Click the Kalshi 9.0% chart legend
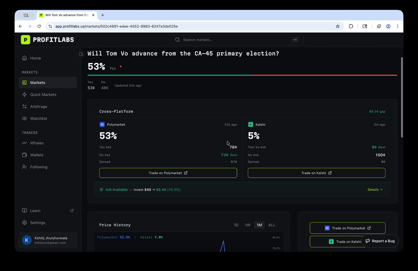Screen dimensions: 418x271 click(x=151, y=237)
